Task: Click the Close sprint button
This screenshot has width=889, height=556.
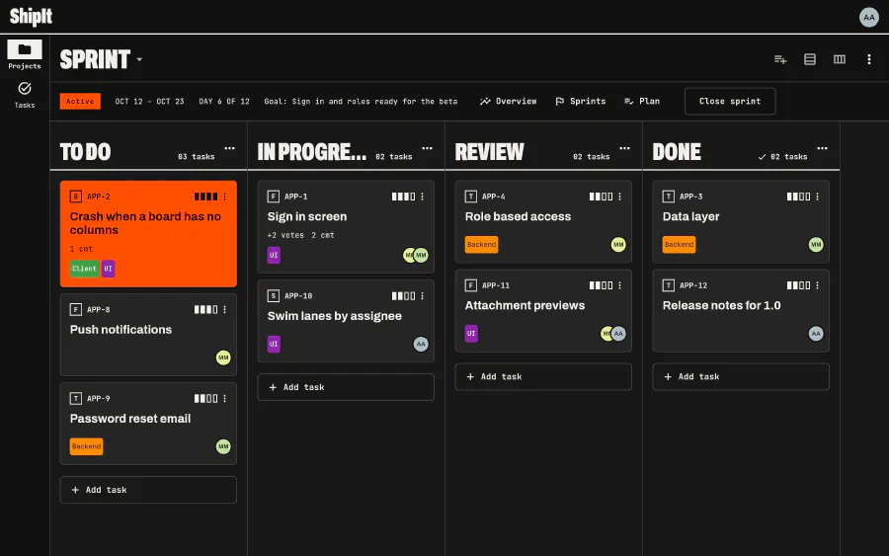Action: [x=730, y=101]
